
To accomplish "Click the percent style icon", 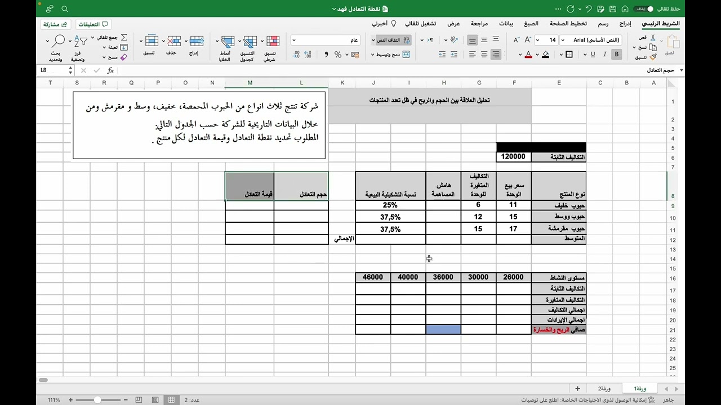I will (x=338, y=55).
